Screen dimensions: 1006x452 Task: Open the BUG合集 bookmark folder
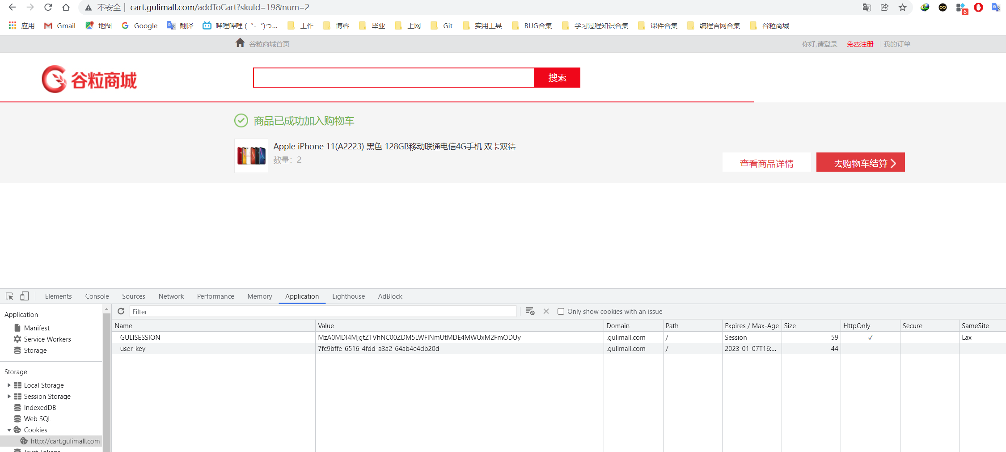532,25
